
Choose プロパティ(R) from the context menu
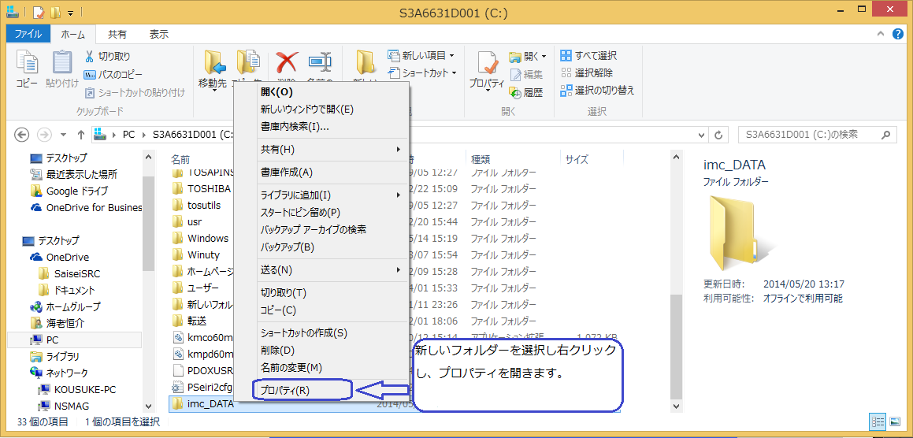285,391
